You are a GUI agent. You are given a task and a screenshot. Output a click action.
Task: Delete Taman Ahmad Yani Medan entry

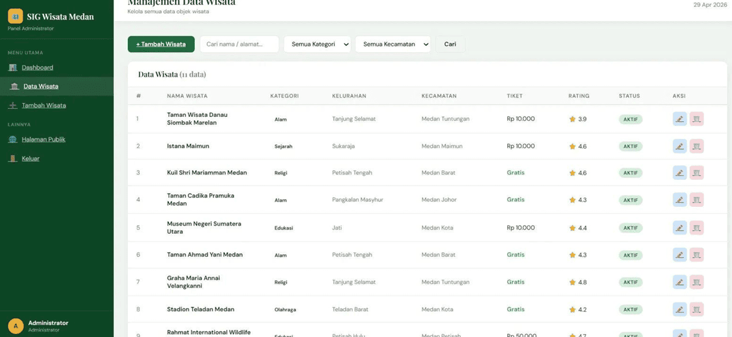coord(697,255)
